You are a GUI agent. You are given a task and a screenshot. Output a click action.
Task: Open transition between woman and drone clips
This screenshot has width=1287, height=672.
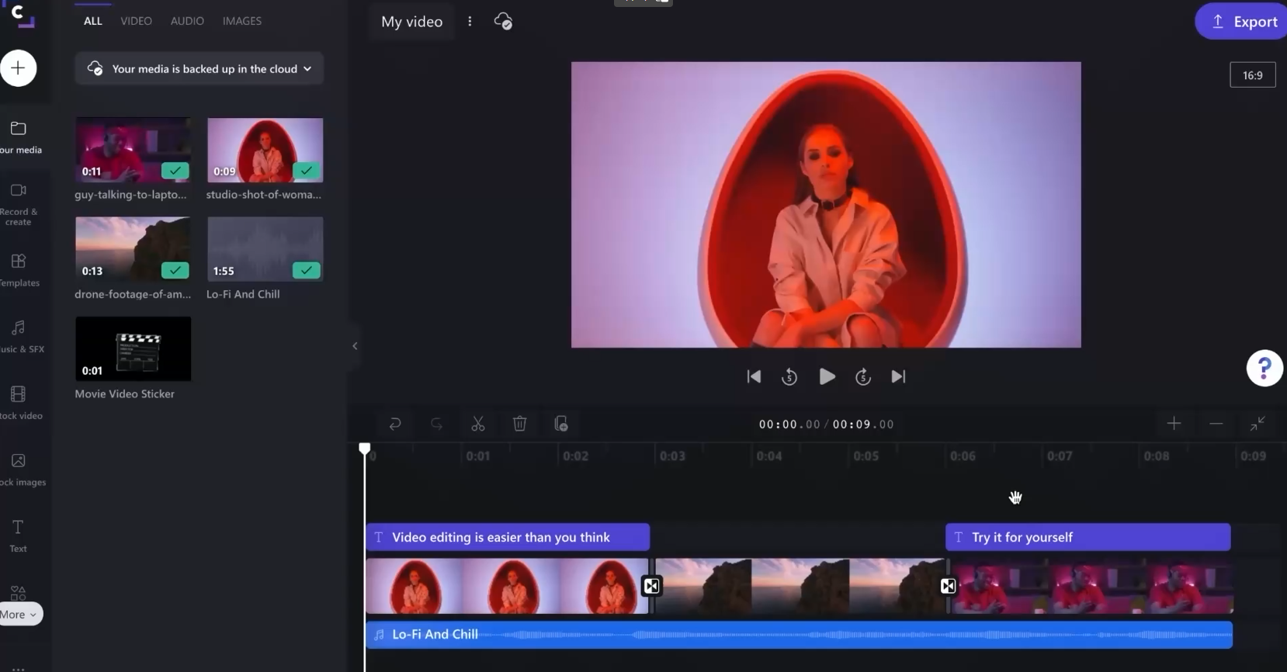651,586
